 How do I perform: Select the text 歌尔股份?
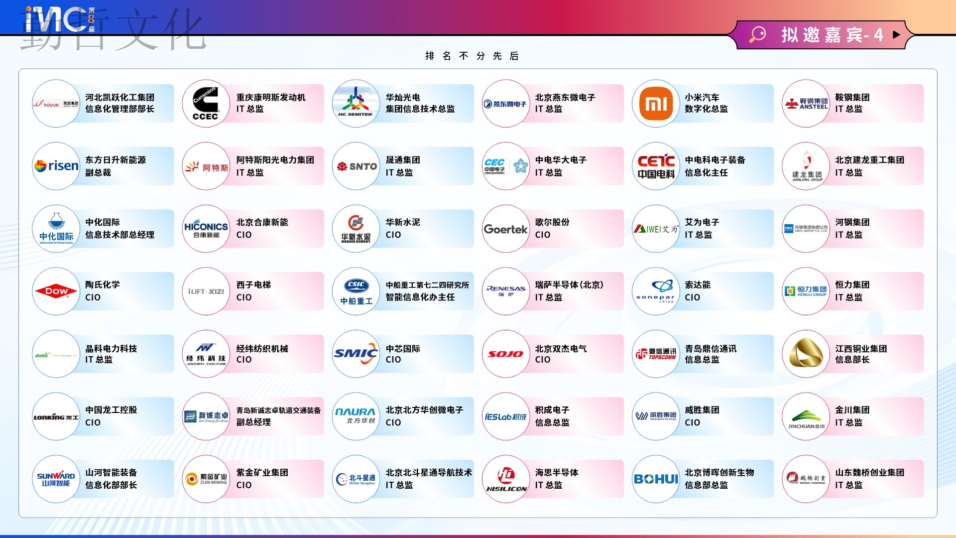(552, 222)
